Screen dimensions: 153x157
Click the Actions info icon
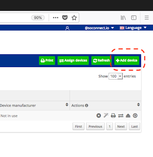pyautogui.click(x=87, y=106)
